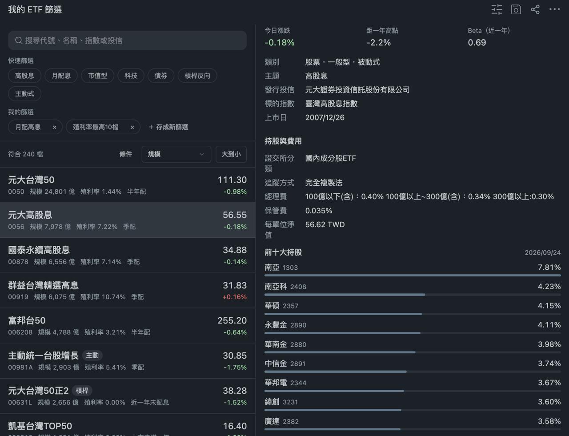Click the 今日漲跌 -0.18% value
Screen dimensions: 569x436
279,43
